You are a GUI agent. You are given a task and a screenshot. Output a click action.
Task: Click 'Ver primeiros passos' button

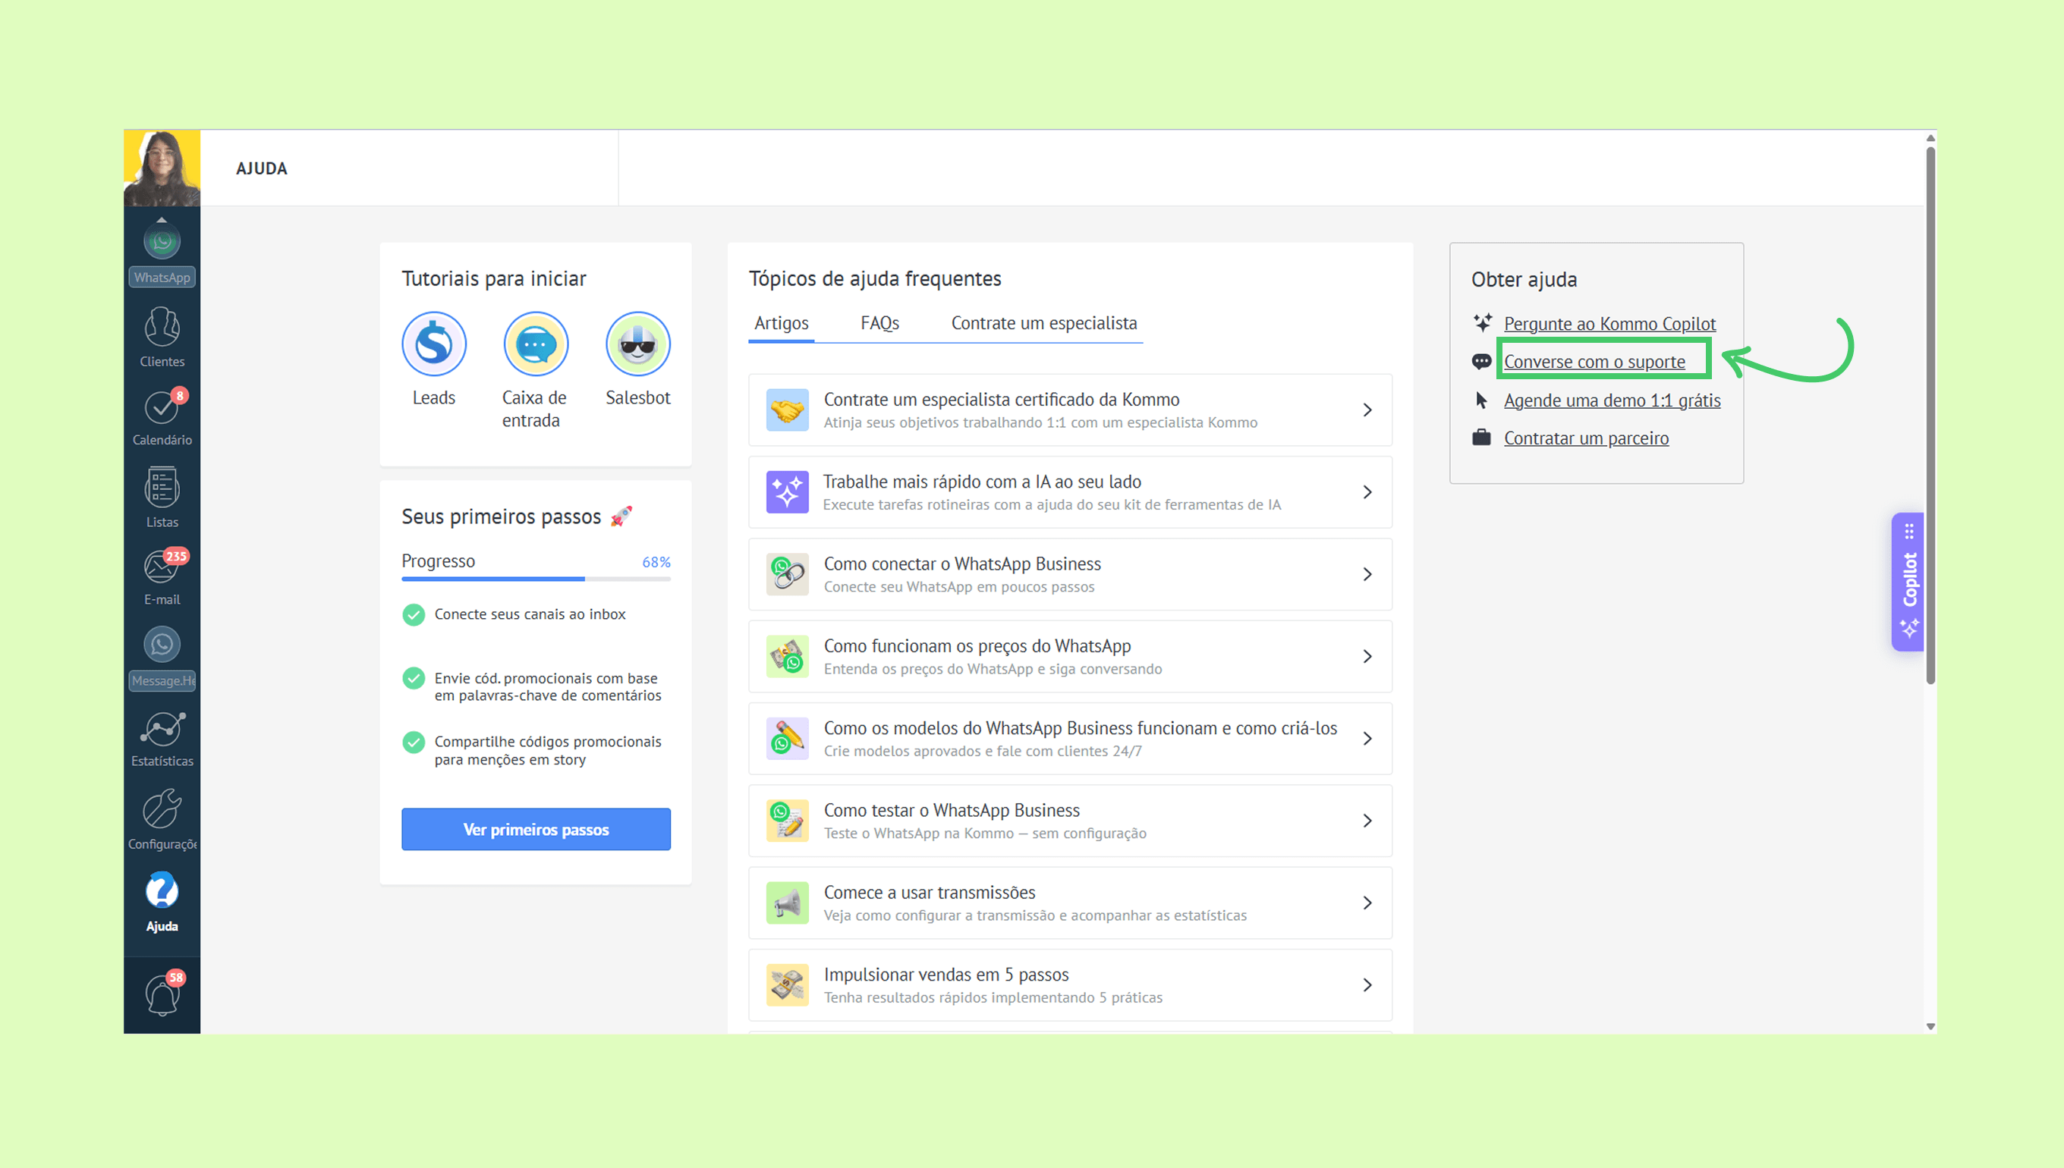coord(535,829)
